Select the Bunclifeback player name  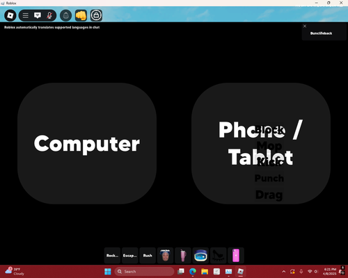tap(321, 33)
